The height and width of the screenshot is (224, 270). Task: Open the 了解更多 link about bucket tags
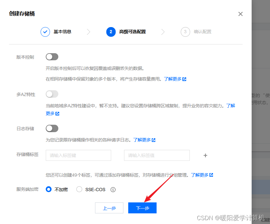coord(200,175)
